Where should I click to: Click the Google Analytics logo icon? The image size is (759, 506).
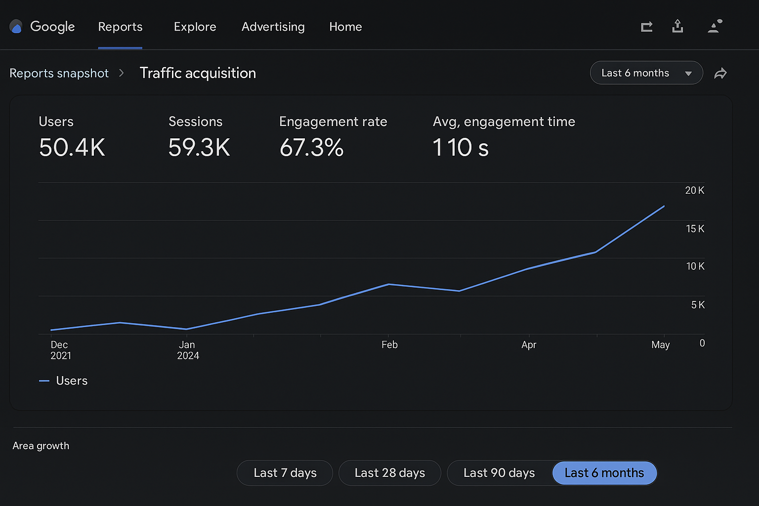tap(16, 27)
